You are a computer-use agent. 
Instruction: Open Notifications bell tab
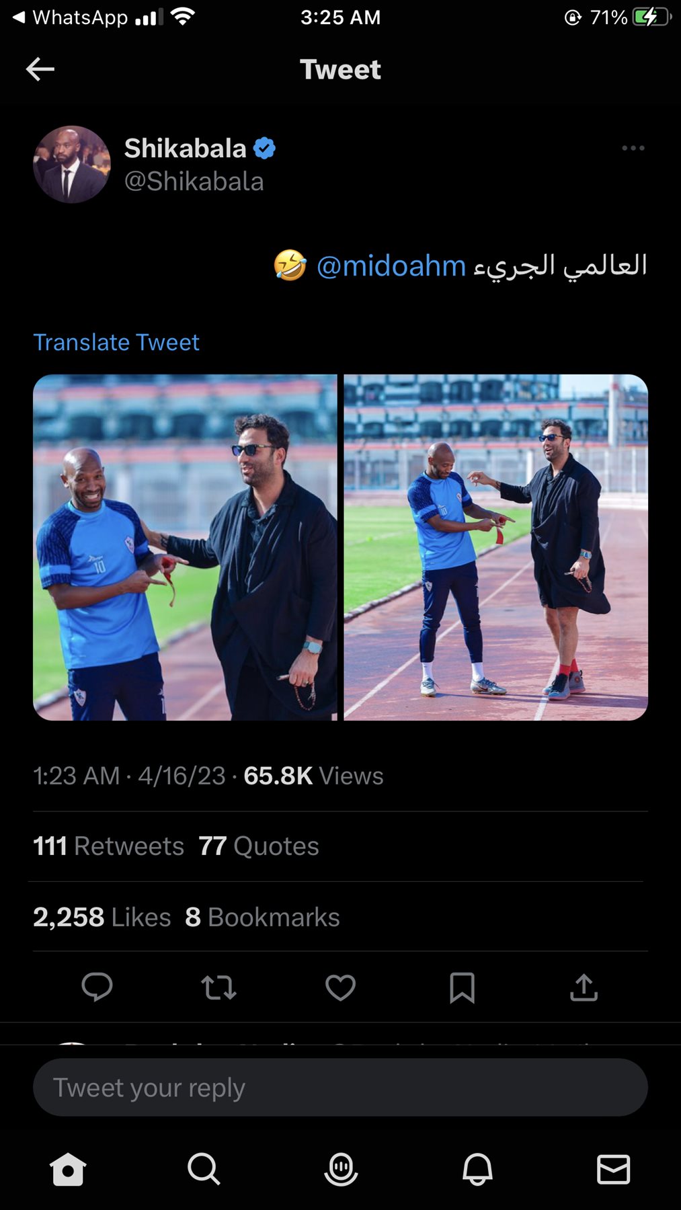[477, 1170]
